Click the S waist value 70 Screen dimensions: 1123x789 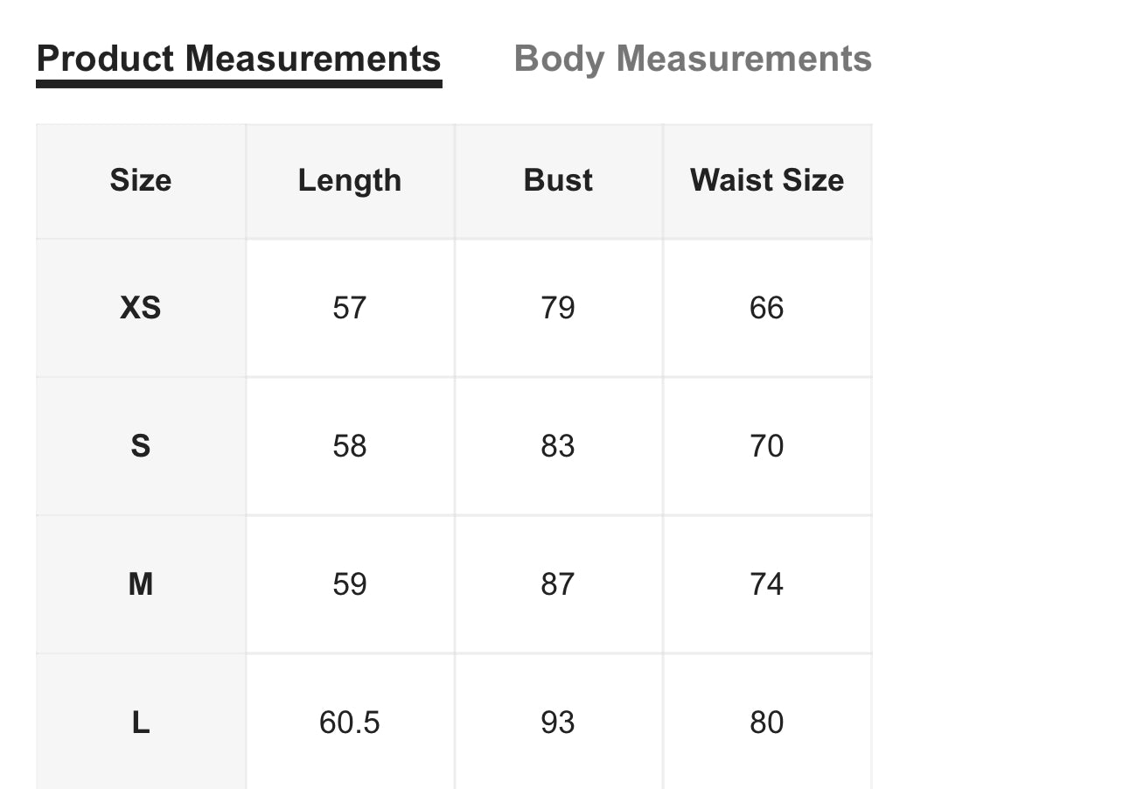[x=767, y=446]
